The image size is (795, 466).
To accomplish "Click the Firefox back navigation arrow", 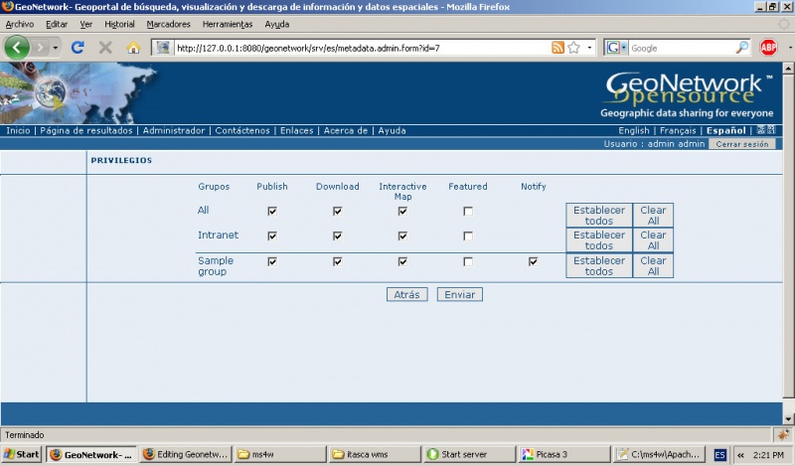I will pos(17,47).
